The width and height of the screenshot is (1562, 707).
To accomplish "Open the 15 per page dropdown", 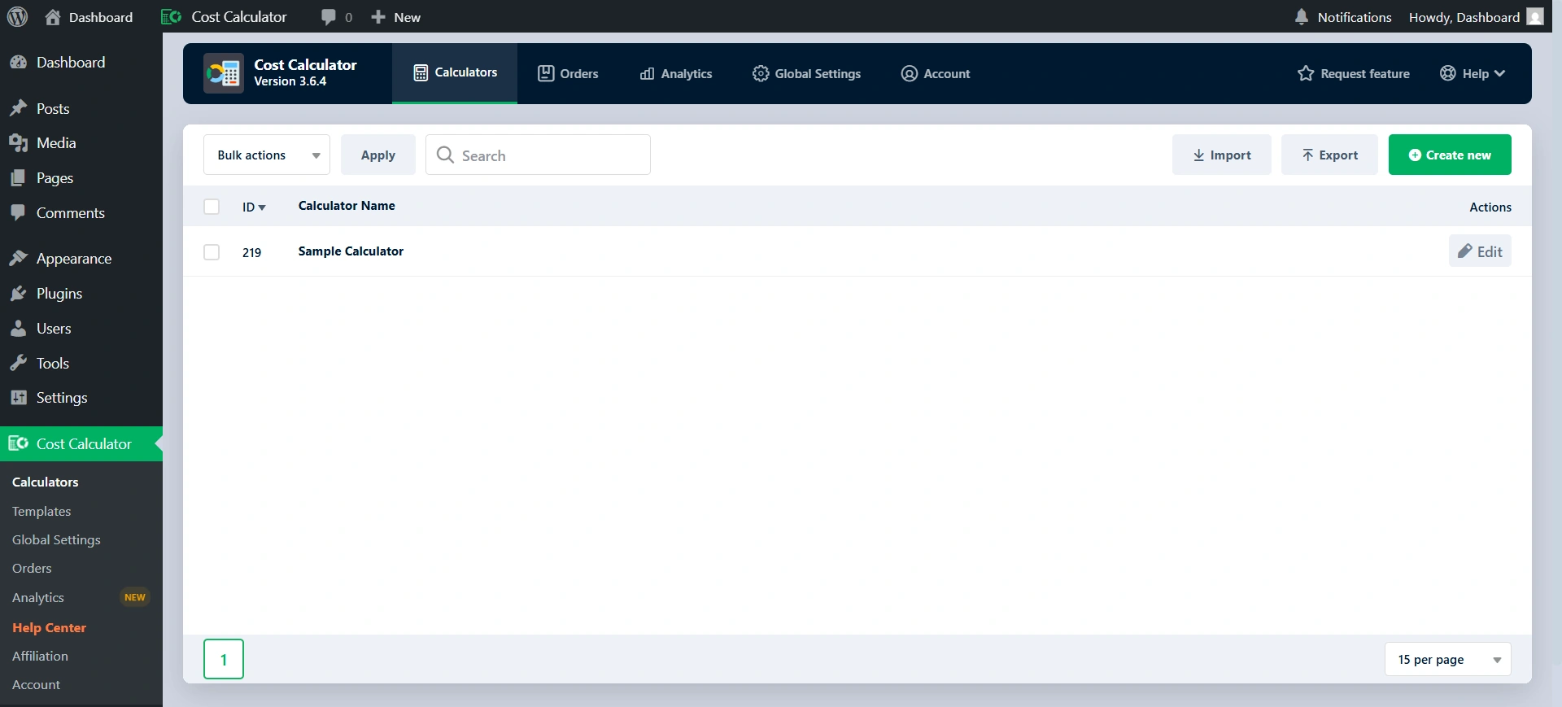I will [x=1448, y=659].
